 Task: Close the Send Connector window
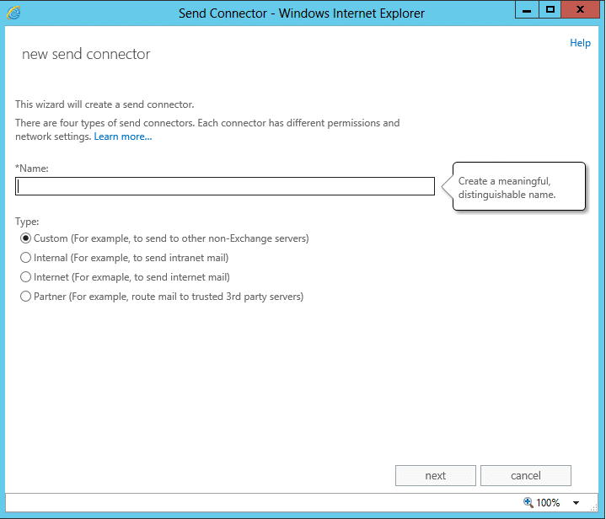[581, 11]
